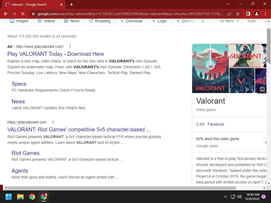Click the lock icon in address bar
The image size is (271, 203).
[x=33, y=14]
